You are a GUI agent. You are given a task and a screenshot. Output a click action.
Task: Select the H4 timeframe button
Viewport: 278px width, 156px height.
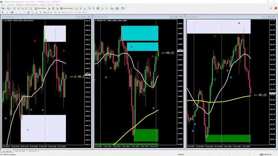[x=71, y=12]
